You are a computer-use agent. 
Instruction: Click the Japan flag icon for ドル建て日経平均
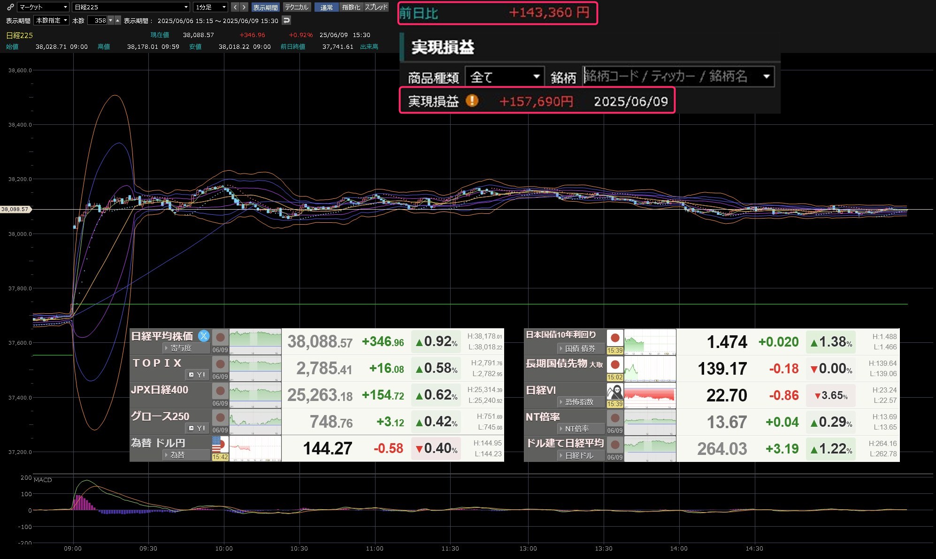point(615,445)
